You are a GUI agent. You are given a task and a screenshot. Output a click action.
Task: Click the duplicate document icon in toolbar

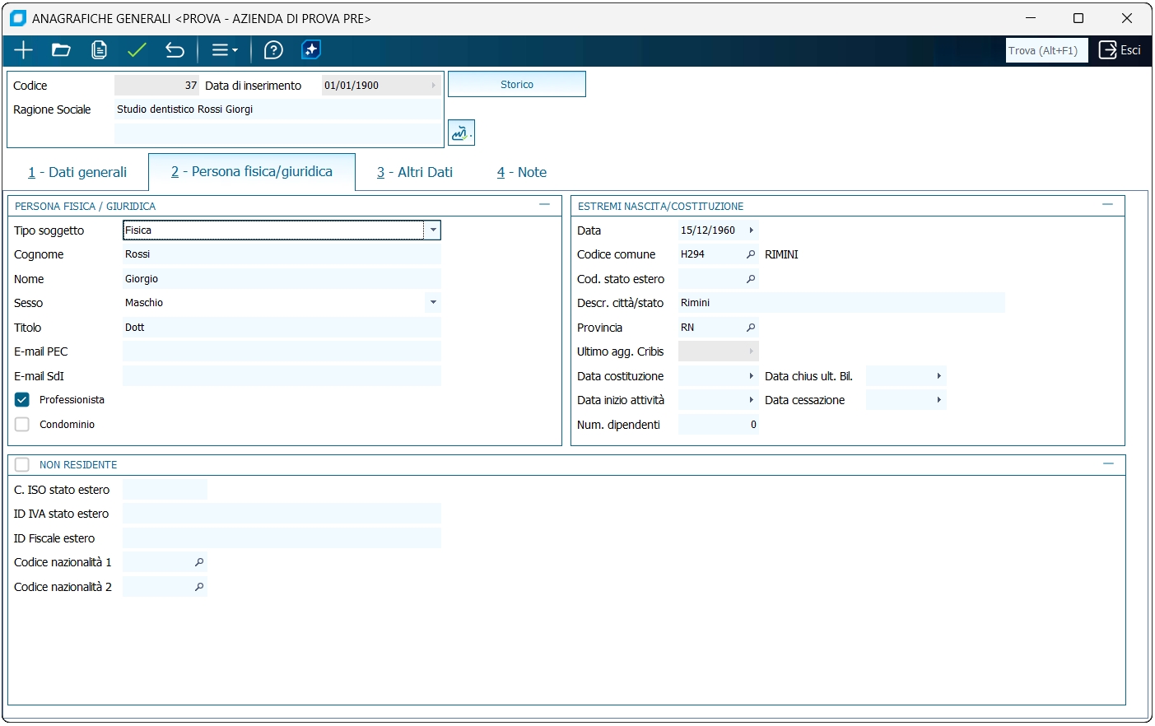99,50
